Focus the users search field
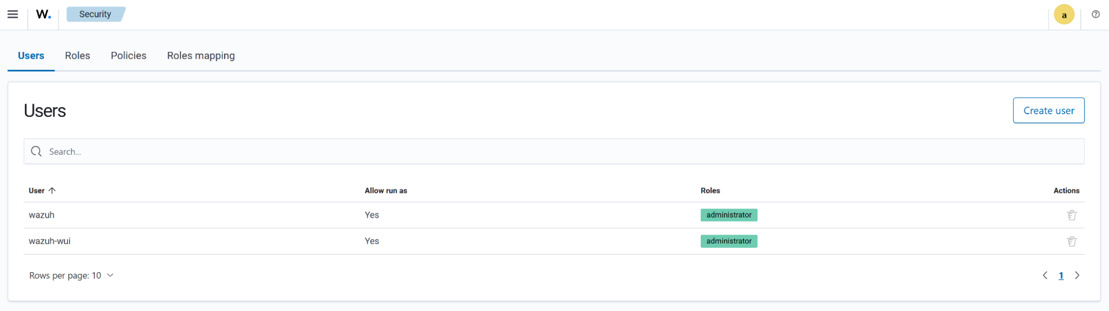1109x311 pixels. point(555,151)
